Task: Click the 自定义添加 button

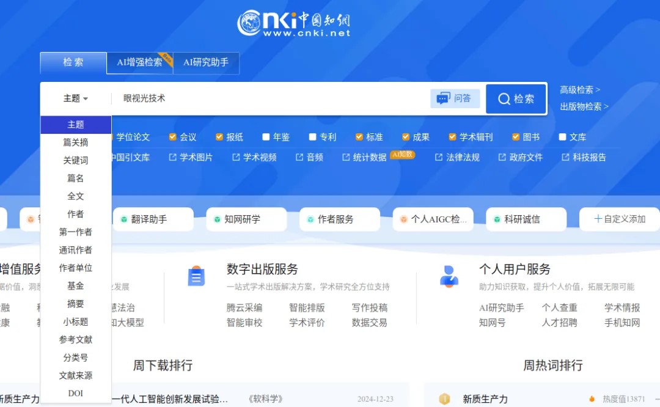Action: click(x=620, y=219)
